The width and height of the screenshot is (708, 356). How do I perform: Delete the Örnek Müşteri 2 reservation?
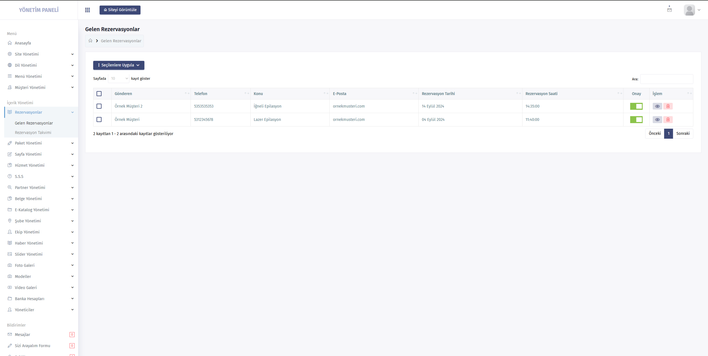coord(668,106)
